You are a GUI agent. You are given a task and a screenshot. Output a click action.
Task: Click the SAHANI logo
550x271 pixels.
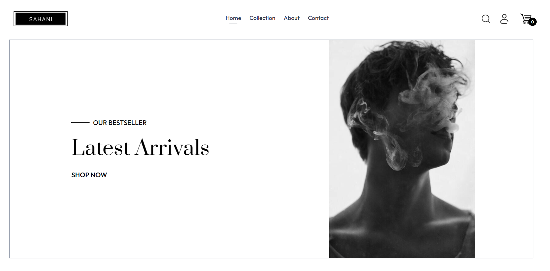(41, 19)
